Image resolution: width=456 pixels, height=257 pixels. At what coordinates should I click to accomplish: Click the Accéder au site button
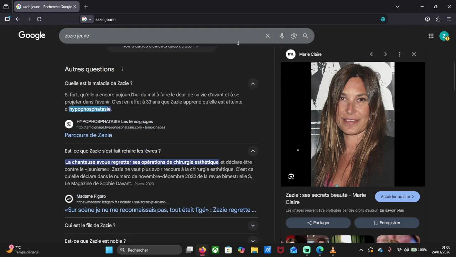pyautogui.click(x=397, y=197)
